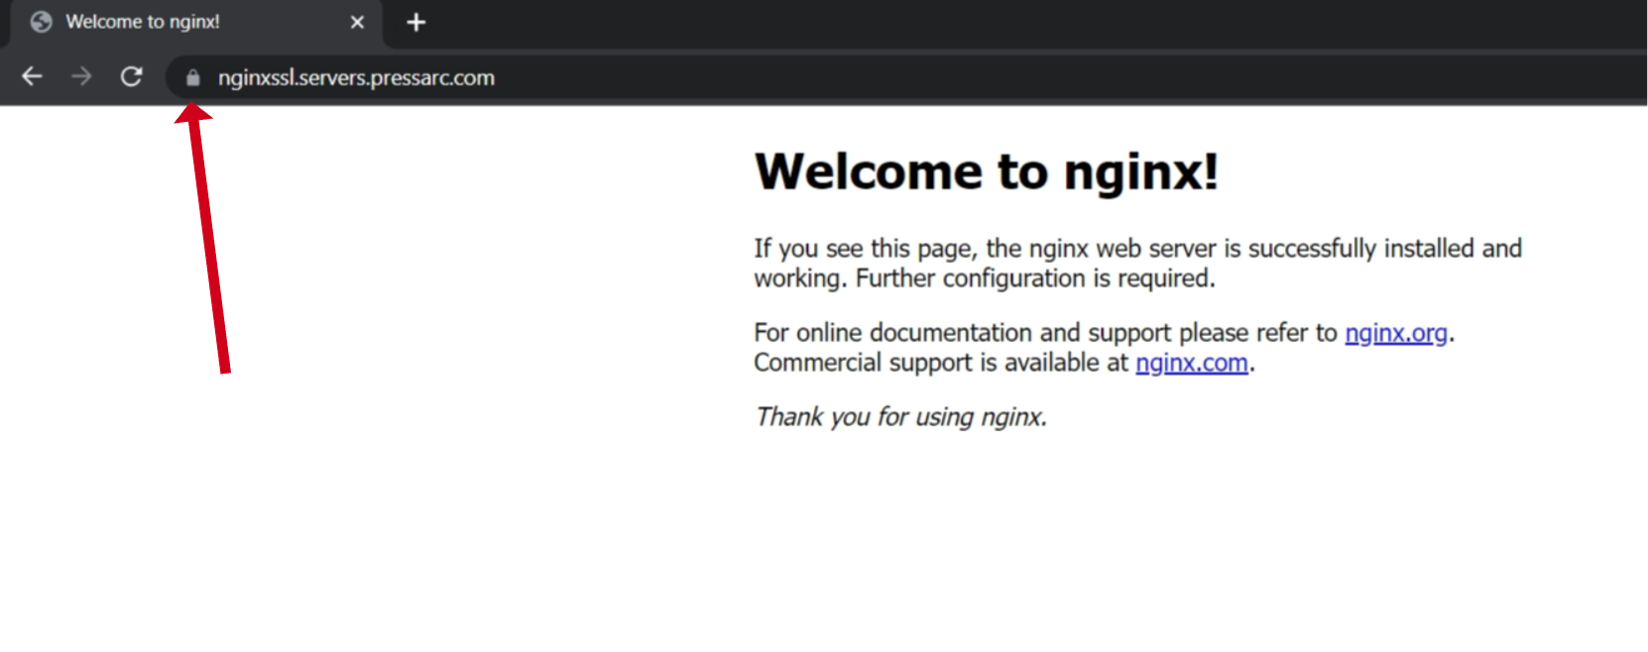Click the italic "Thank you for using nginx." text
The height and width of the screenshot is (652, 1648).
click(x=900, y=417)
